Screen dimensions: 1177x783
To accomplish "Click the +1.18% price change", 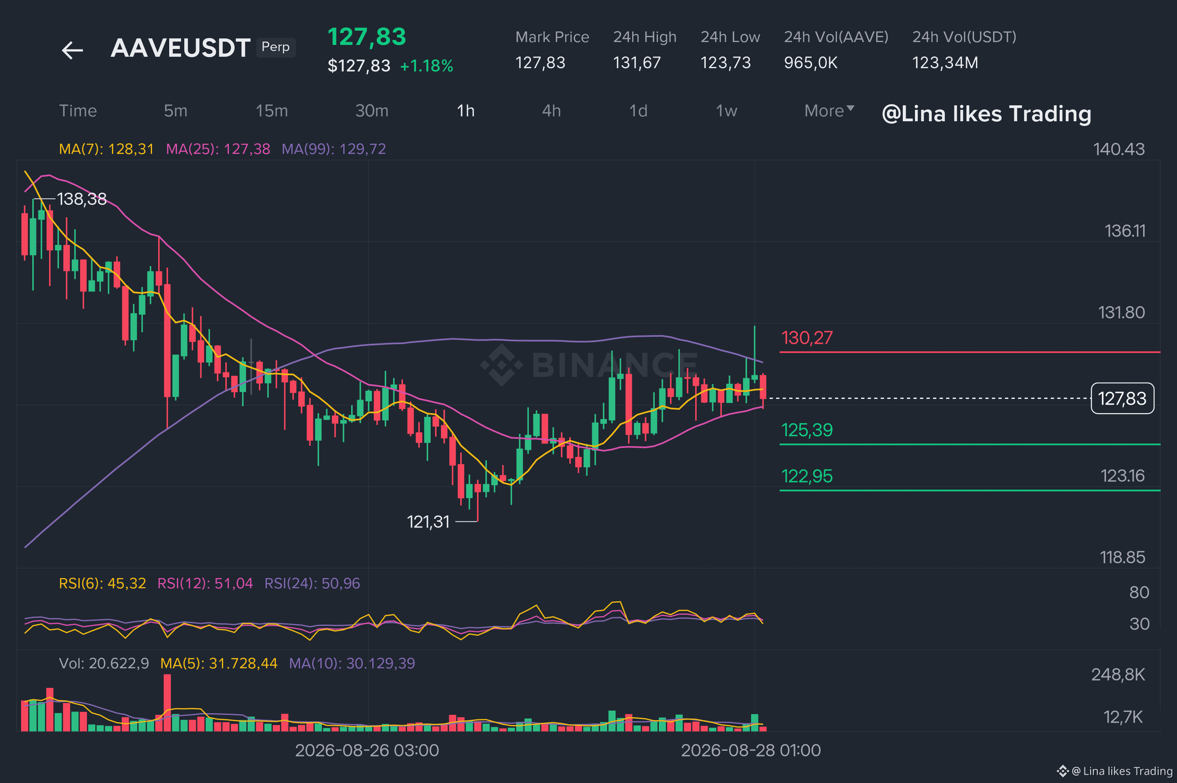I will [x=427, y=65].
